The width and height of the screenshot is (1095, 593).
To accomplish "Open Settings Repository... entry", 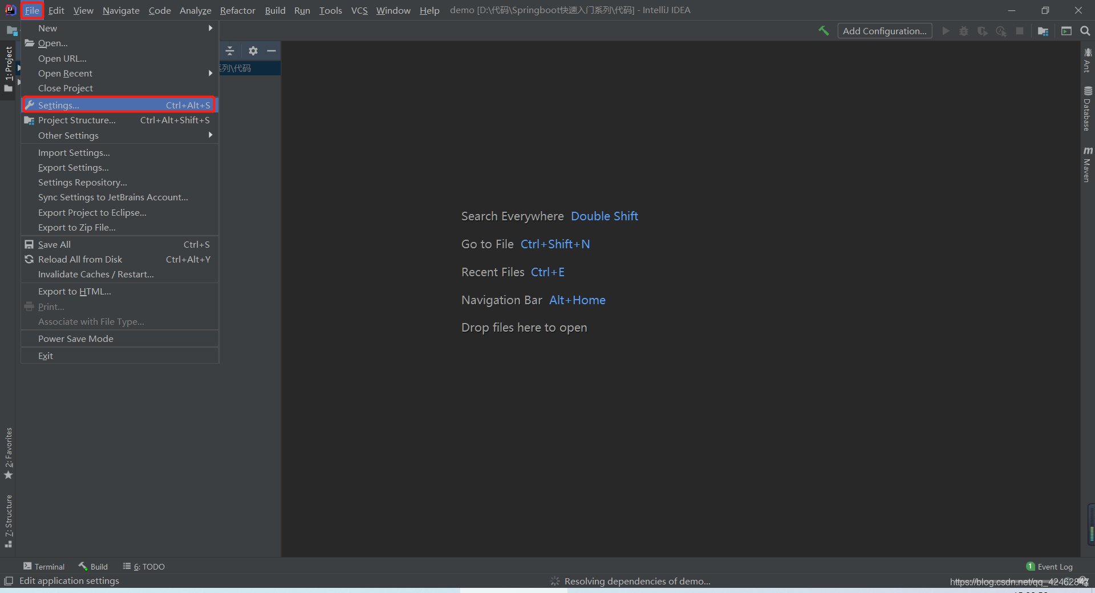I will click(120, 182).
